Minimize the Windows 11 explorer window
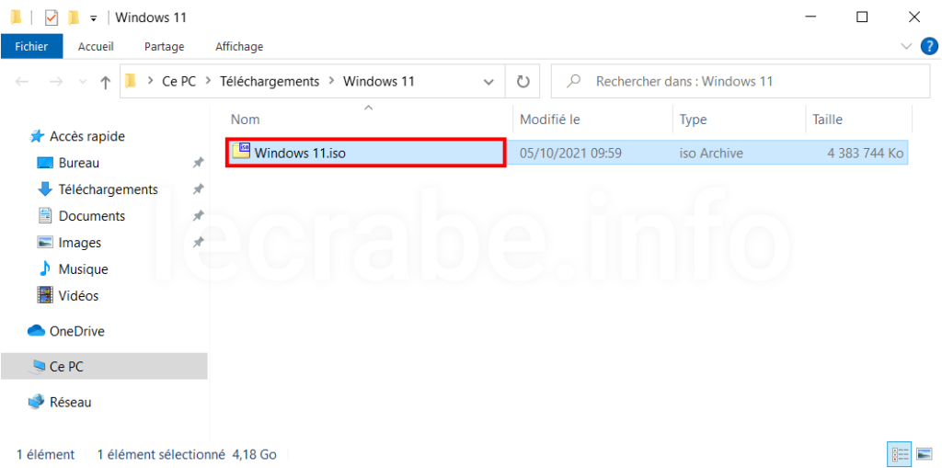The height and width of the screenshot is (468, 942). click(810, 17)
